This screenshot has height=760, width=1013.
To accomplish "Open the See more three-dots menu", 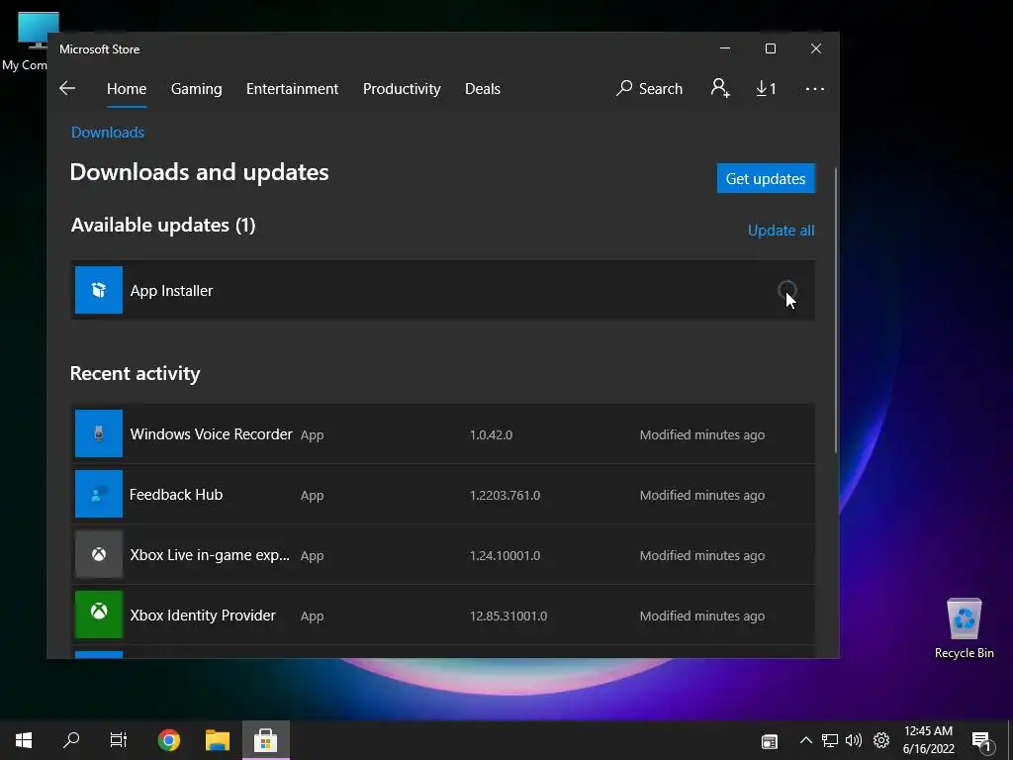I will 815,88.
